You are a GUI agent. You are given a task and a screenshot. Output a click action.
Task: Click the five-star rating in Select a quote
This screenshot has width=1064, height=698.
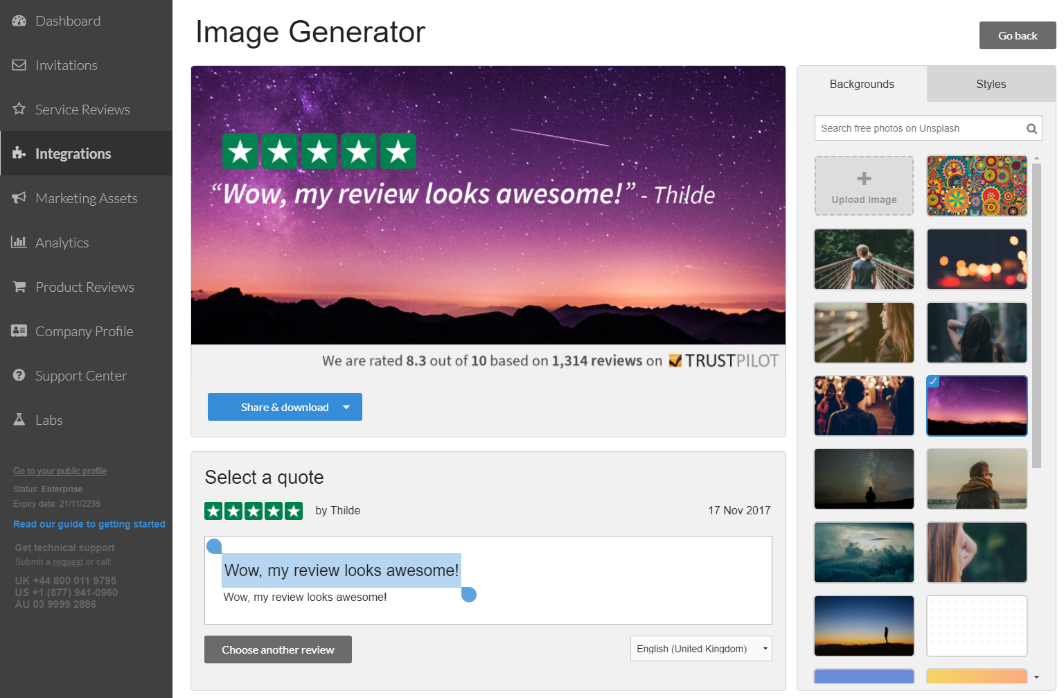[254, 511]
